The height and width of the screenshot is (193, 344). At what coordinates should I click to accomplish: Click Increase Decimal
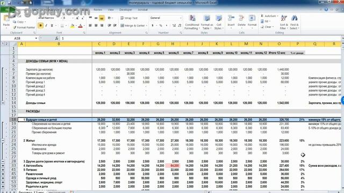[174, 26]
